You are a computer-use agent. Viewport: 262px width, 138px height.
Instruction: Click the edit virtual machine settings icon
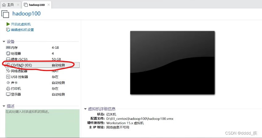click(8, 30)
